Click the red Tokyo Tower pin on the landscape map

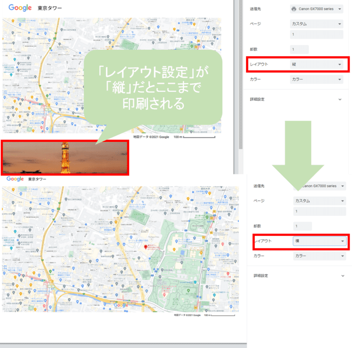pyautogui.click(x=145, y=247)
